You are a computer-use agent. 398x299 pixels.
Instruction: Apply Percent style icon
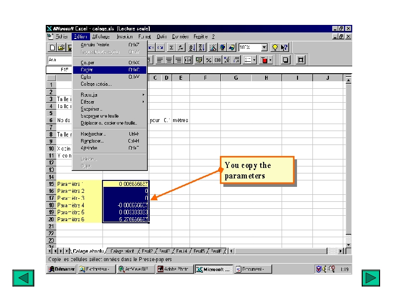tap(208, 60)
